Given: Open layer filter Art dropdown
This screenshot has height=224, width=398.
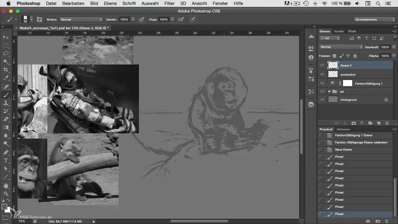Looking at the screenshot, I should coord(330,38).
